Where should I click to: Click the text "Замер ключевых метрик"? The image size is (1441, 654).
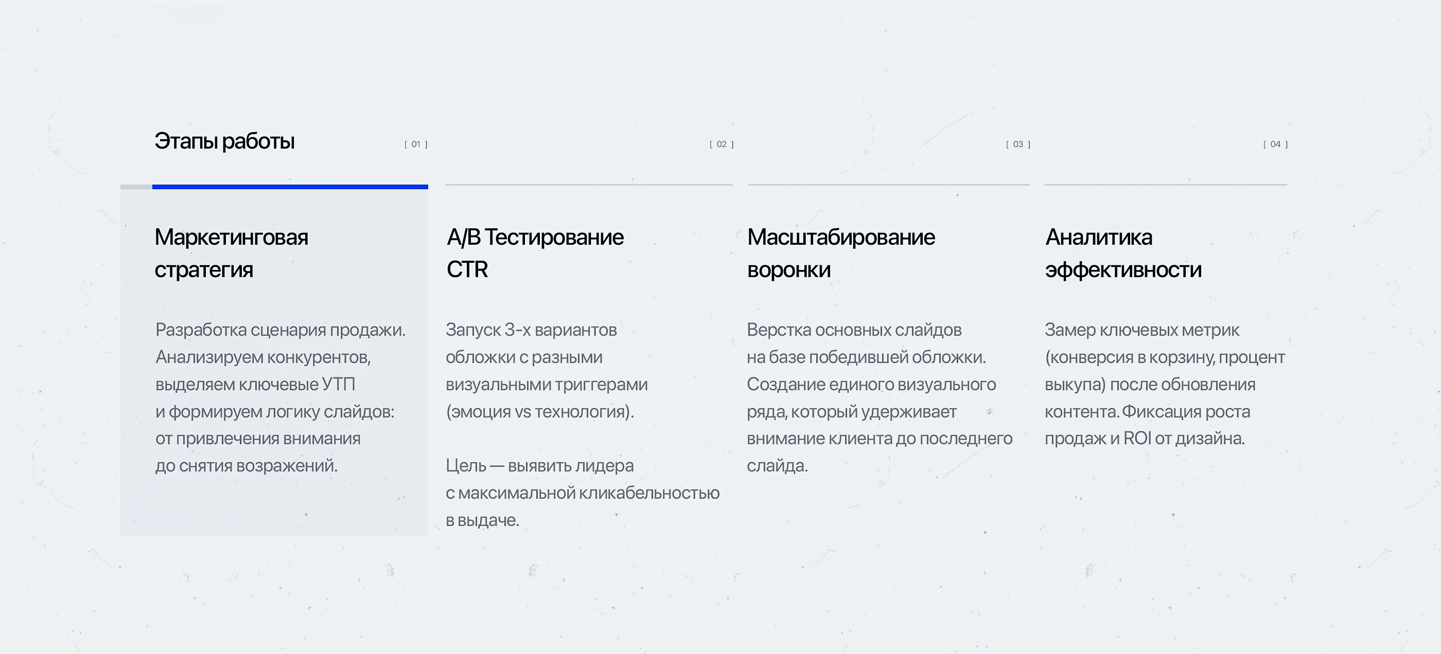pos(1141,330)
